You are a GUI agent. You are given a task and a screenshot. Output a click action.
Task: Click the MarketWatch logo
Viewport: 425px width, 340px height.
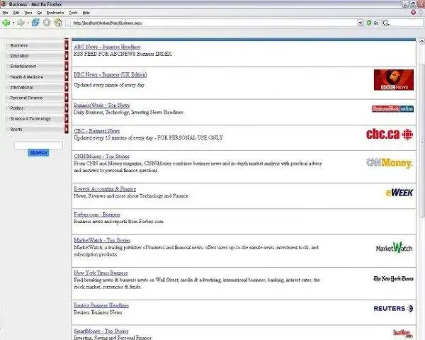point(395,247)
